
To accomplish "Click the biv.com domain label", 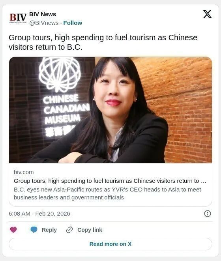I will point(24,172).
